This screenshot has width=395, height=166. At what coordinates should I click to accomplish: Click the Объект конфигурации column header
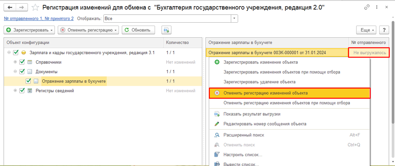point(84,43)
